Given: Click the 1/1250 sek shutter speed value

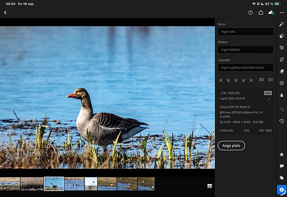Looking at the screenshot, I should pos(227,131).
